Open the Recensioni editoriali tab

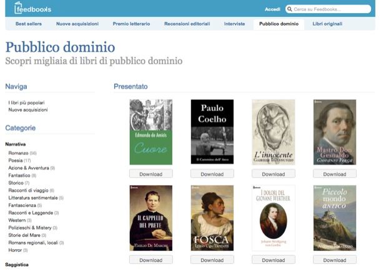tap(187, 24)
